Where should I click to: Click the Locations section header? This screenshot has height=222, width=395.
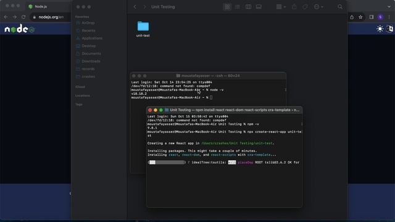point(82,96)
